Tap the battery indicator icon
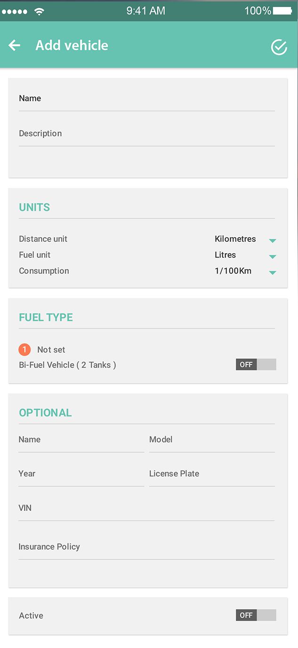The width and height of the screenshot is (298, 648). coord(282,10)
